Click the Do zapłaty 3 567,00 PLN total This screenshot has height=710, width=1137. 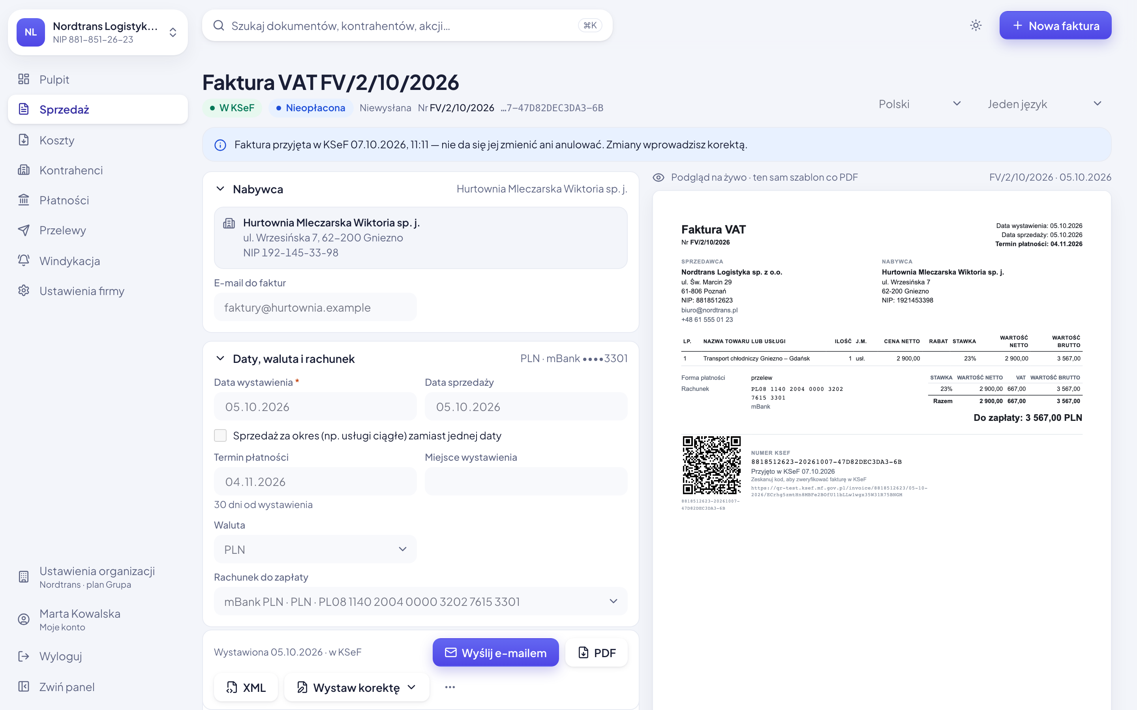tap(1028, 418)
